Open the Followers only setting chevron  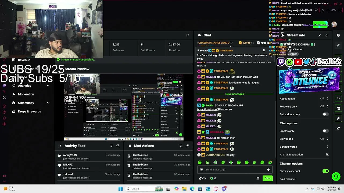(x=328, y=106)
